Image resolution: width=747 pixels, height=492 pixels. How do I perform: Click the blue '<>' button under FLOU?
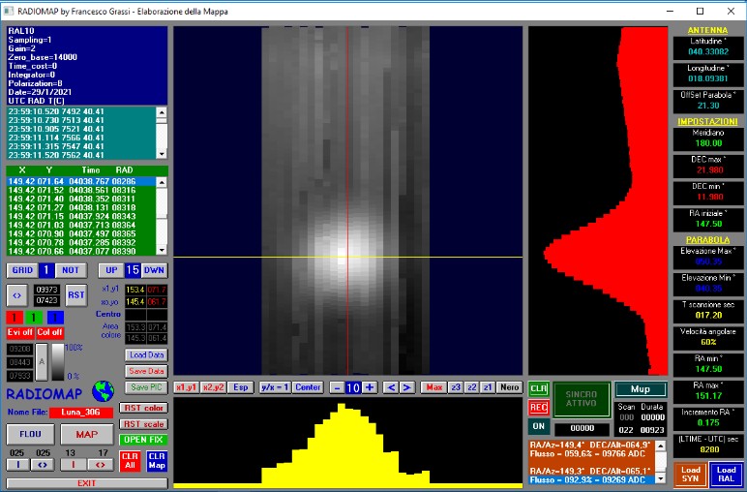click(x=43, y=465)
